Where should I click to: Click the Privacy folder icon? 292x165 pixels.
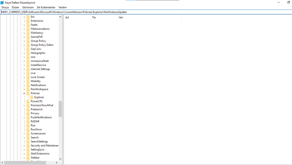click(x=28, y=113)
